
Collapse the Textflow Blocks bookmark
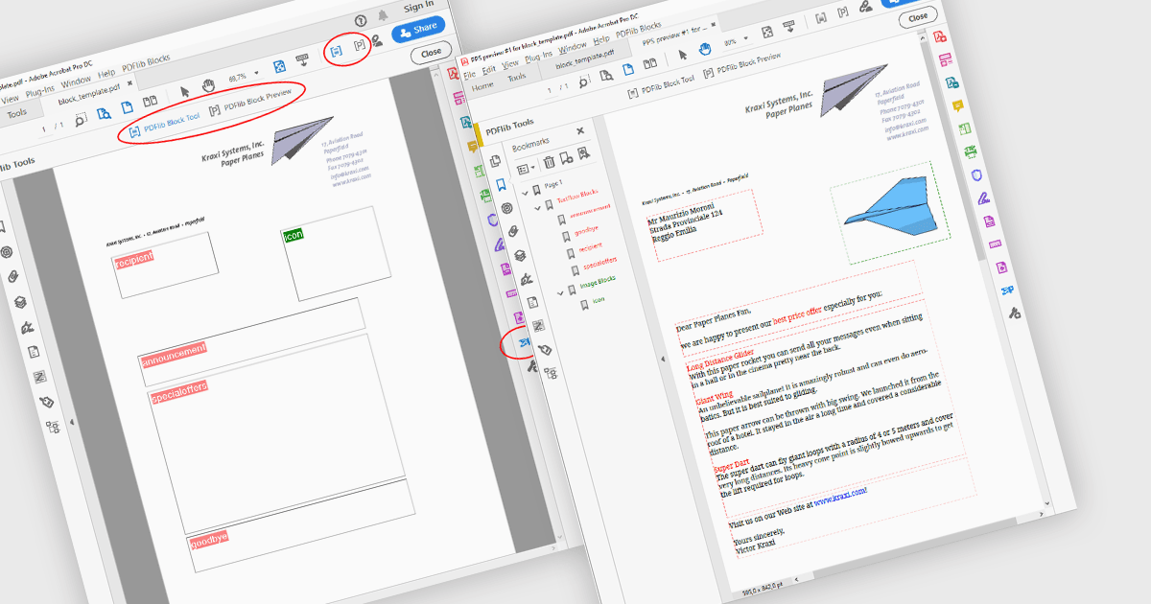[x=538, y=207]
